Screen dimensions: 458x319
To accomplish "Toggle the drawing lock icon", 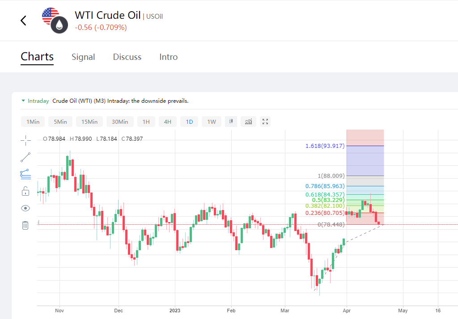I will pyautogui.click(x=25, y=191).
